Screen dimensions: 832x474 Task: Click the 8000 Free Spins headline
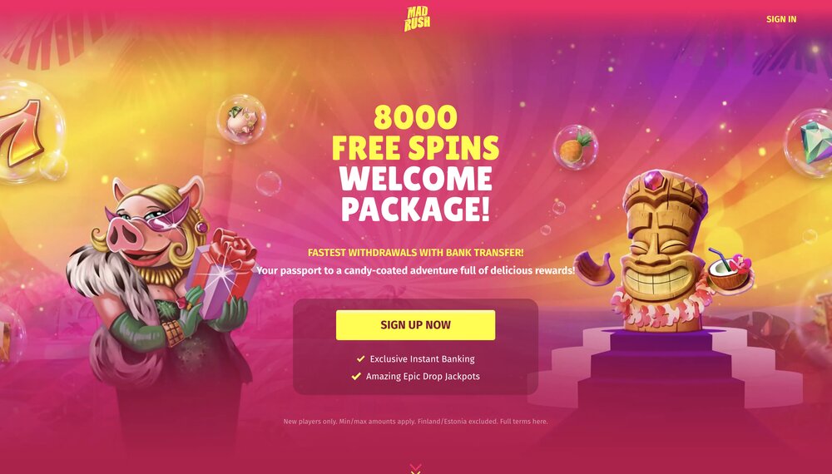(x=415, y=132)
